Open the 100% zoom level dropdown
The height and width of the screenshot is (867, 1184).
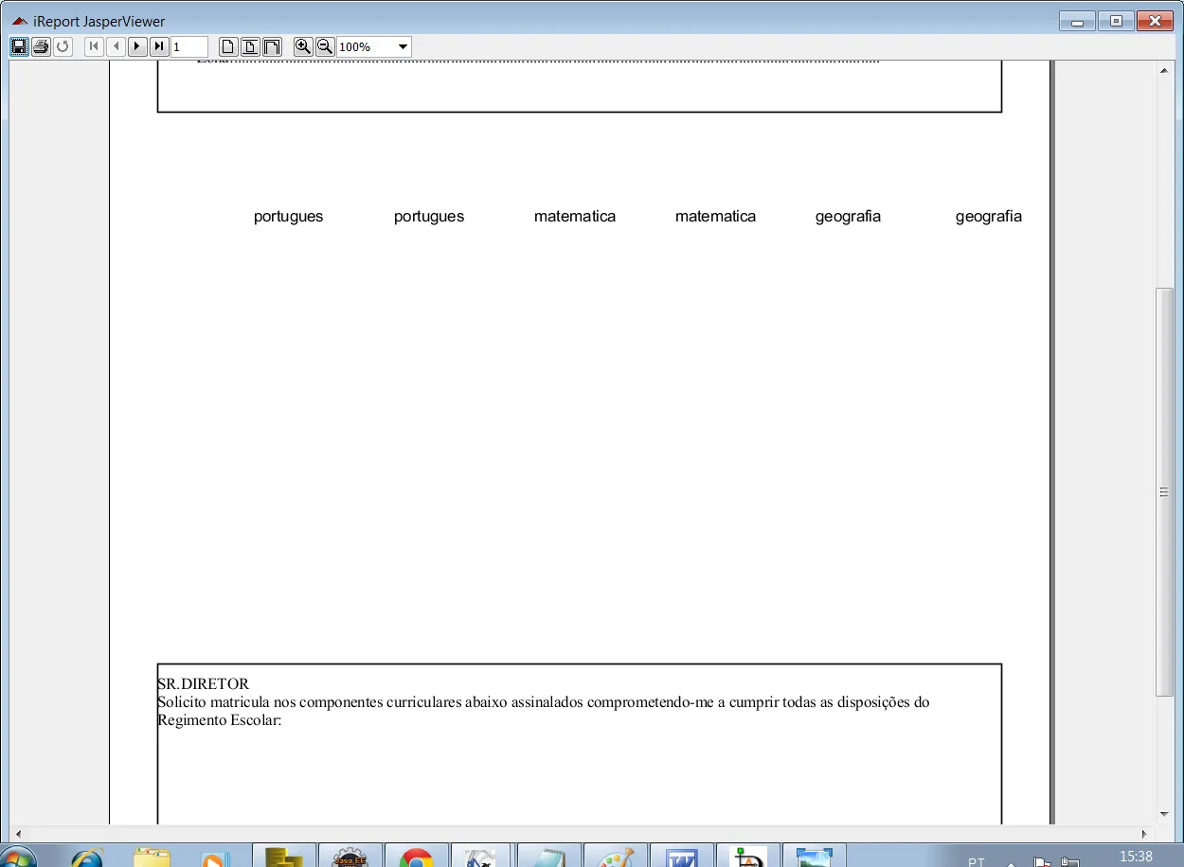(403, 46)
